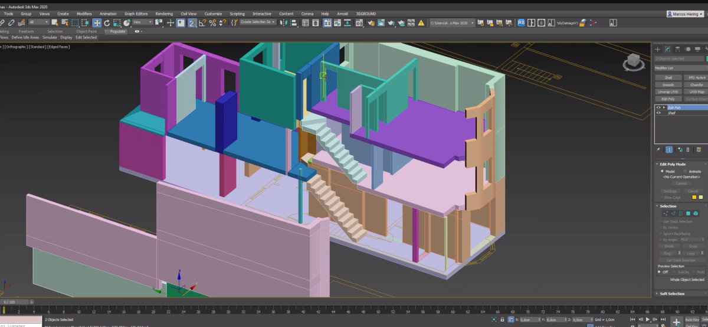
Task: Toggle the Percent Snap icon
Action: pyautogui.click(x=212, y=22)
